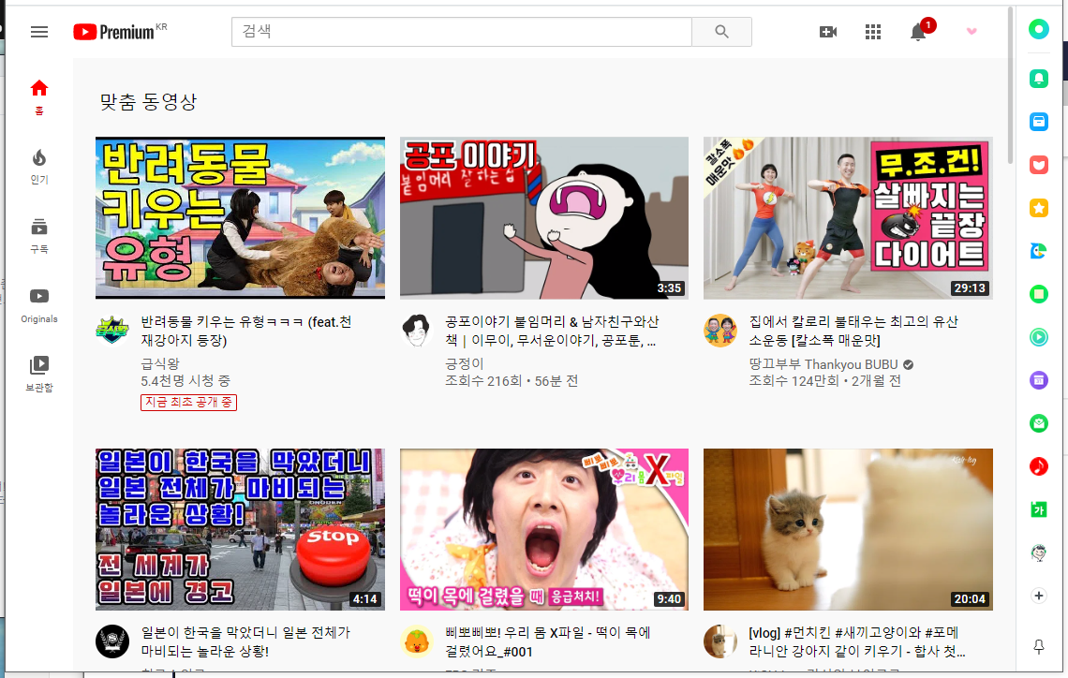Click the 검색 search input field
The image size is (1068, 678).
tap(461, 31)
